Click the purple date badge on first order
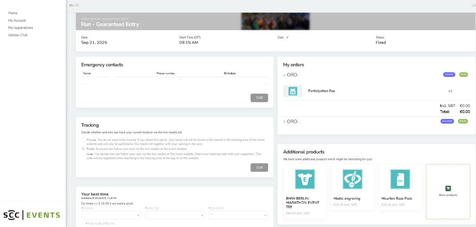This screenshot has width=476, height=227. click(449, 75)
